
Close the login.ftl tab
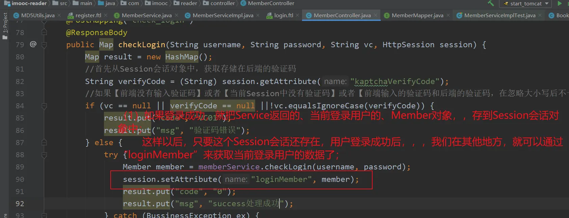coord(297,15)
